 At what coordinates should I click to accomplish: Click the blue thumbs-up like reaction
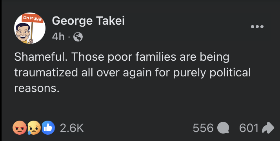tap(48, 128)
